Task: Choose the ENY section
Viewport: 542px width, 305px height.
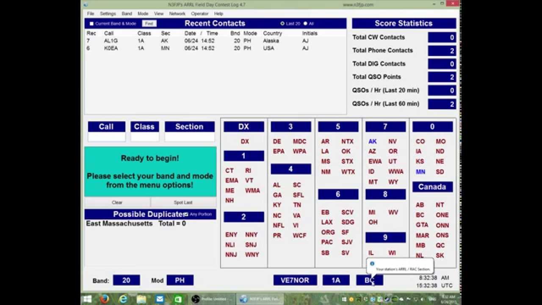Action: [231, 235]
